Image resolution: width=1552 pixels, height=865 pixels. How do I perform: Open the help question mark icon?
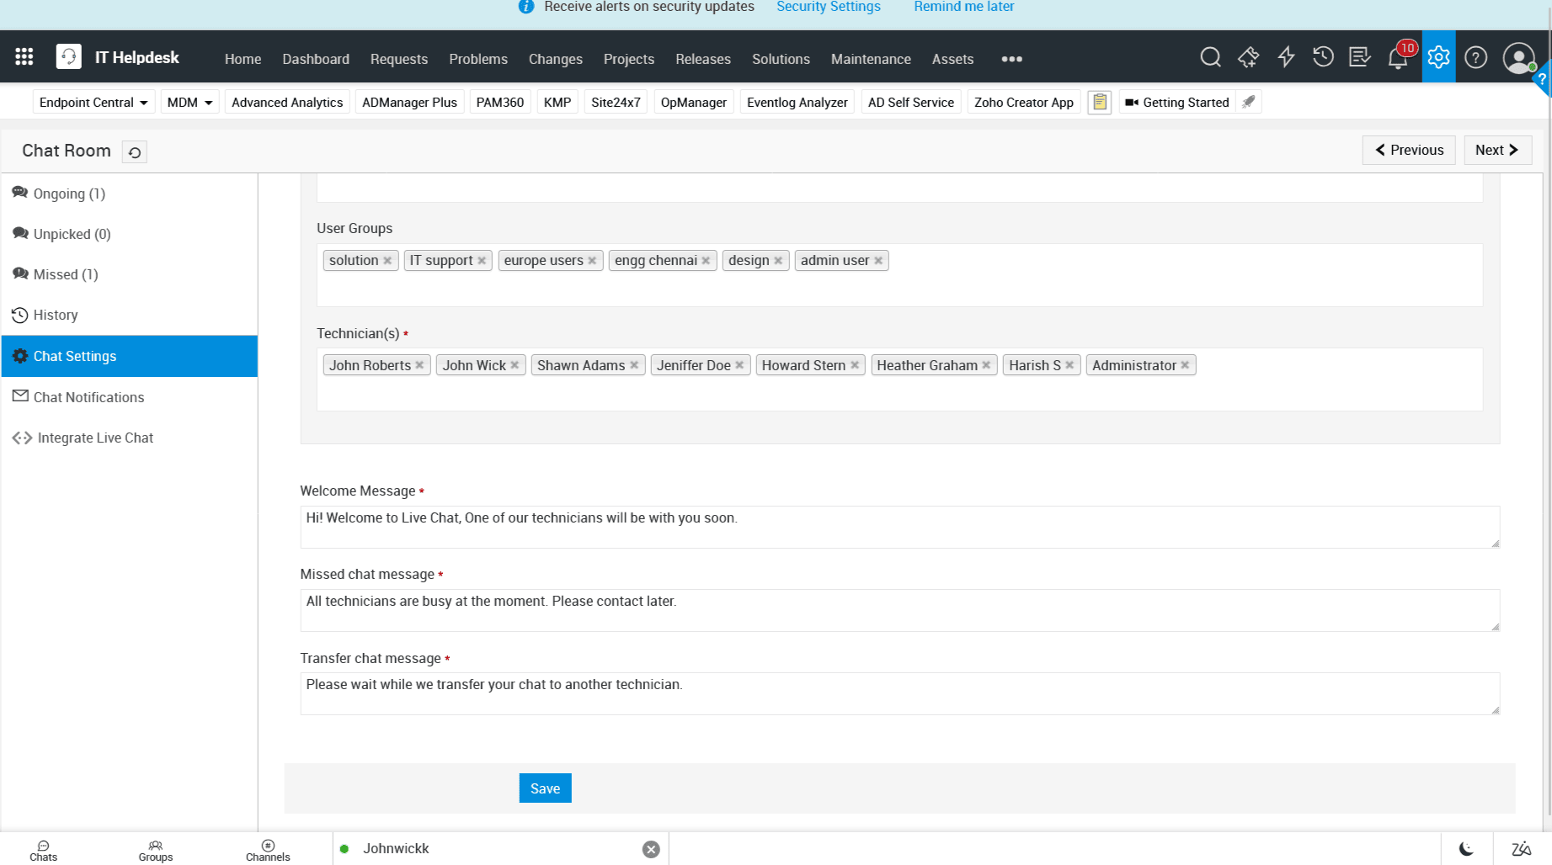click(x=1475, y=57)
